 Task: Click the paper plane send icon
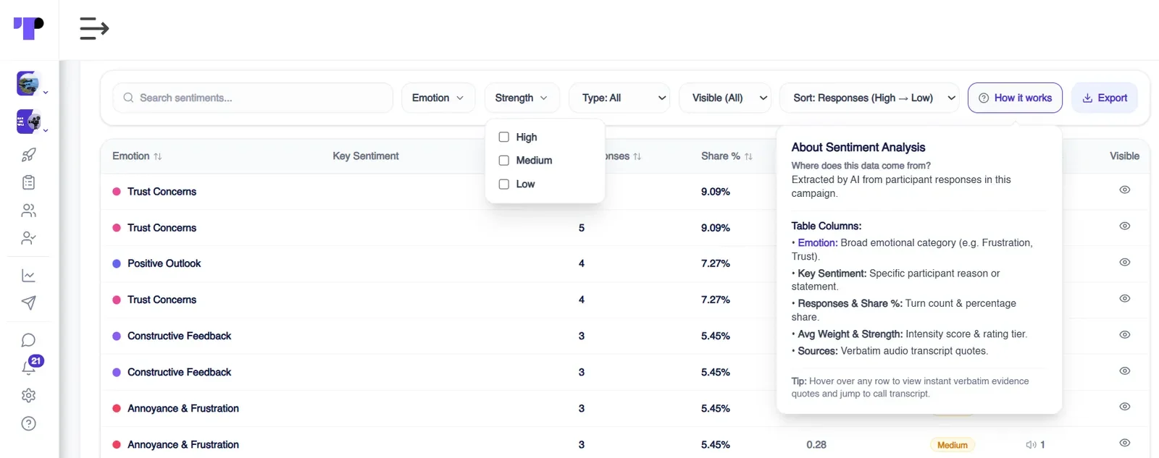[29, 303]
